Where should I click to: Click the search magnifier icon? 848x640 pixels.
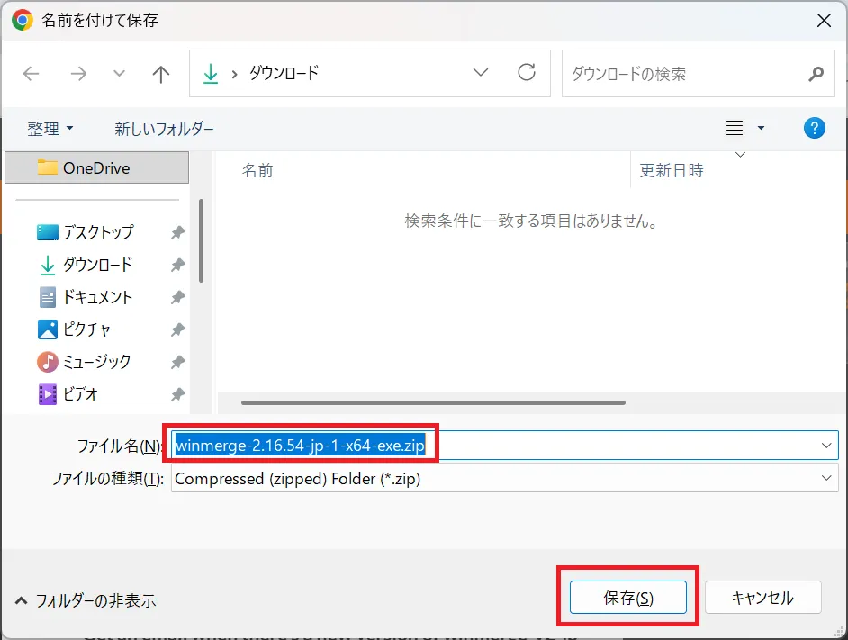(815, 74)
